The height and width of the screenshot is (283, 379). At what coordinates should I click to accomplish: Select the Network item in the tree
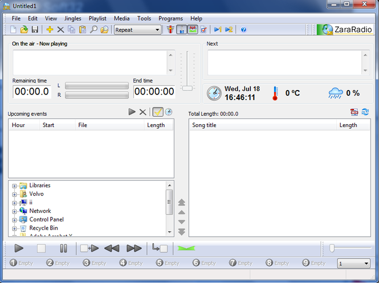tap(40, 211)
